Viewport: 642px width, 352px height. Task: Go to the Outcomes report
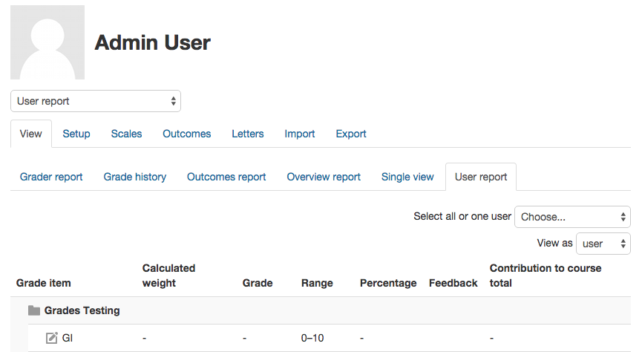[226, 177]
